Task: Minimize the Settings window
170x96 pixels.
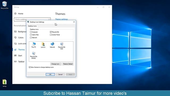Action: point(98,7)
